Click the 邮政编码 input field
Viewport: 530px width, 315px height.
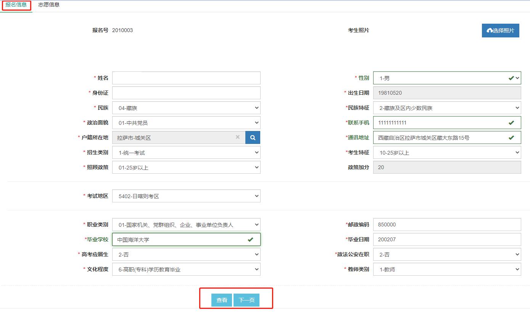(x=446, y=225)
